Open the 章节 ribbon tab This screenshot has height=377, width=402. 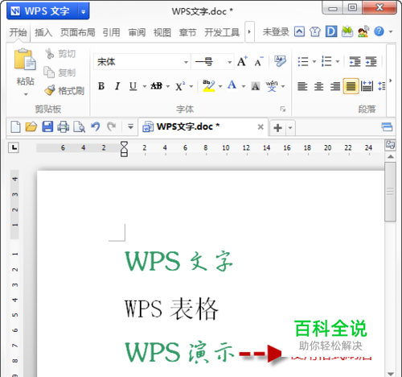tap(187, 32)
